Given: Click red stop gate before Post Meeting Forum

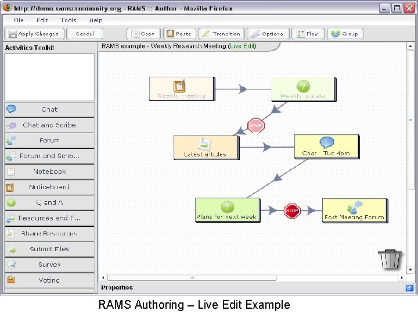Looking at the screenshot, I should pyautogui.click(x=292, y=210).
